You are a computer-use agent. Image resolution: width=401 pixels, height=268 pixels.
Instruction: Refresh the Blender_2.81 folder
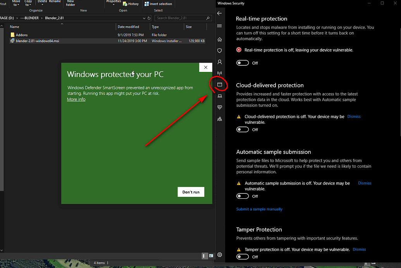(x=149, y=18)
